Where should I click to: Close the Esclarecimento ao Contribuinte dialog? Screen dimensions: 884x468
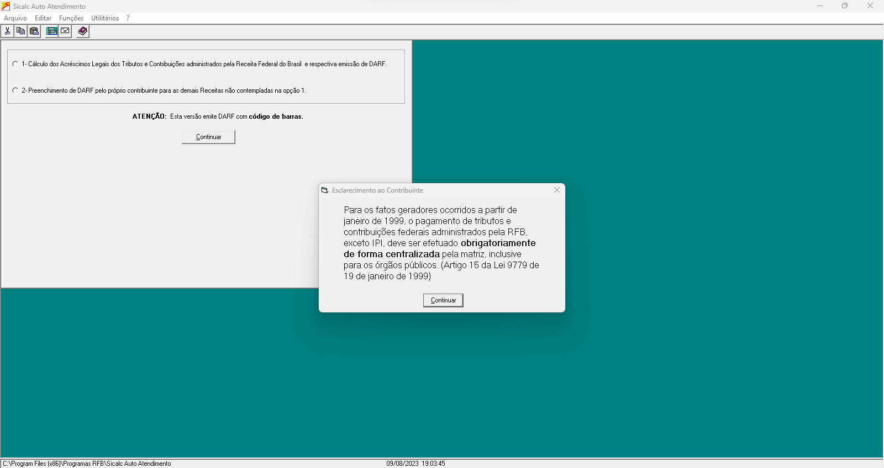(x=557, y=190)
